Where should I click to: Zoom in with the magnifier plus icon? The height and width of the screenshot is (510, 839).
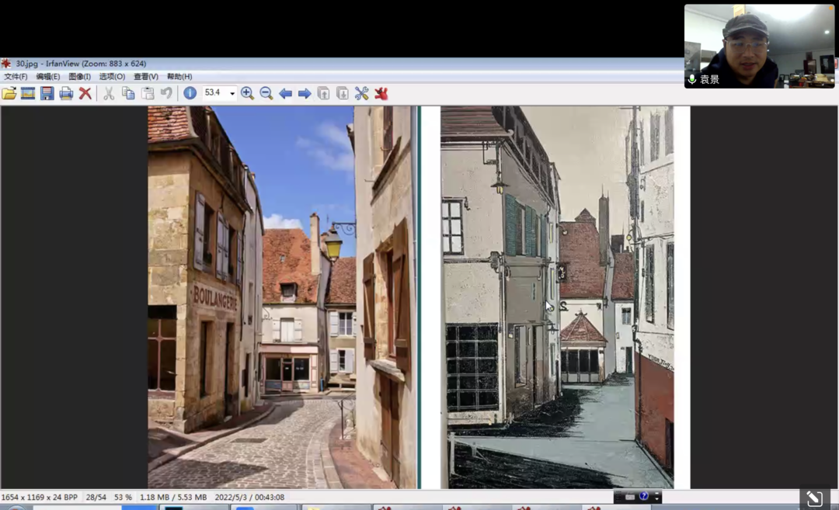[x=247, y=93]
